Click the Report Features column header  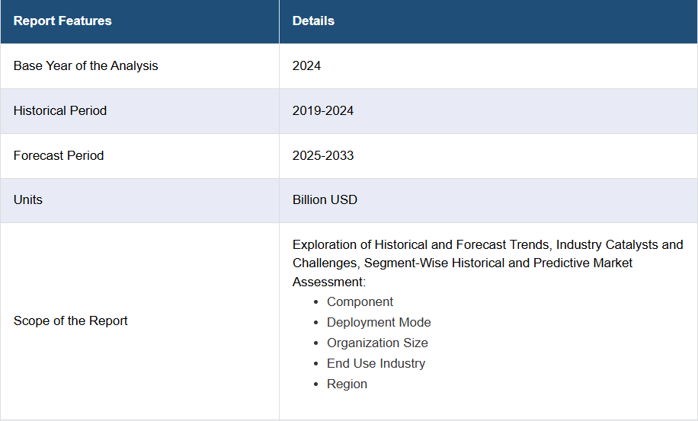point(62,21)
